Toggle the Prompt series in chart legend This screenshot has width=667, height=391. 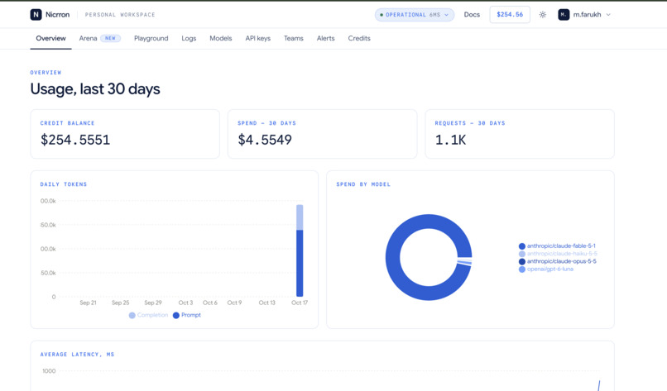pos(187,315)
